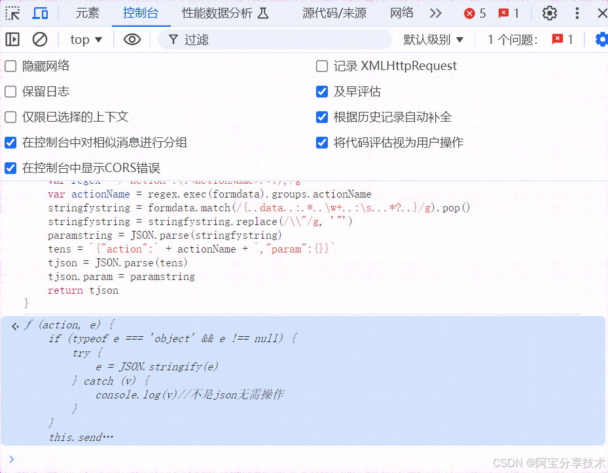Close the DevTools panel
This screenshot has height=473, width=608.
point(602,13)
